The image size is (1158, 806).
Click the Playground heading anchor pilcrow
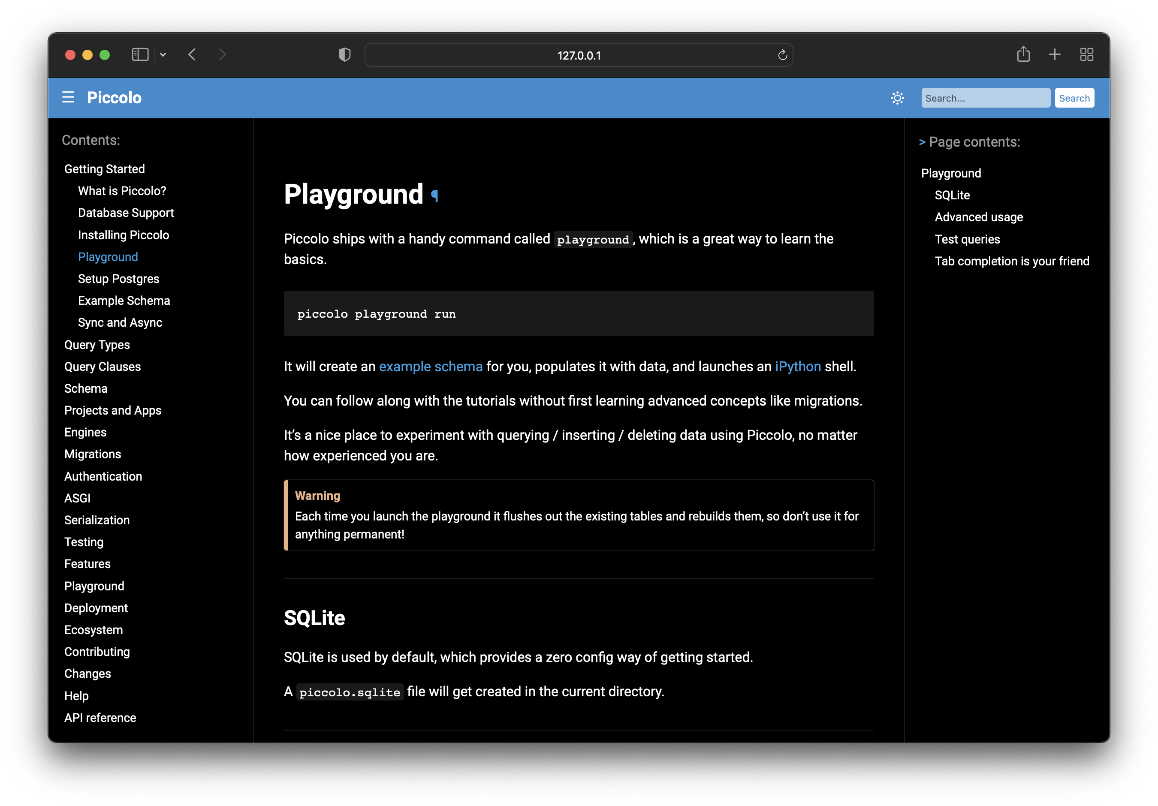434,195
